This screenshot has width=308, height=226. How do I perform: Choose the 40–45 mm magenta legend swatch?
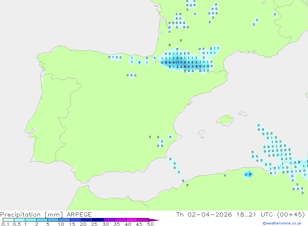click(132, 220)
